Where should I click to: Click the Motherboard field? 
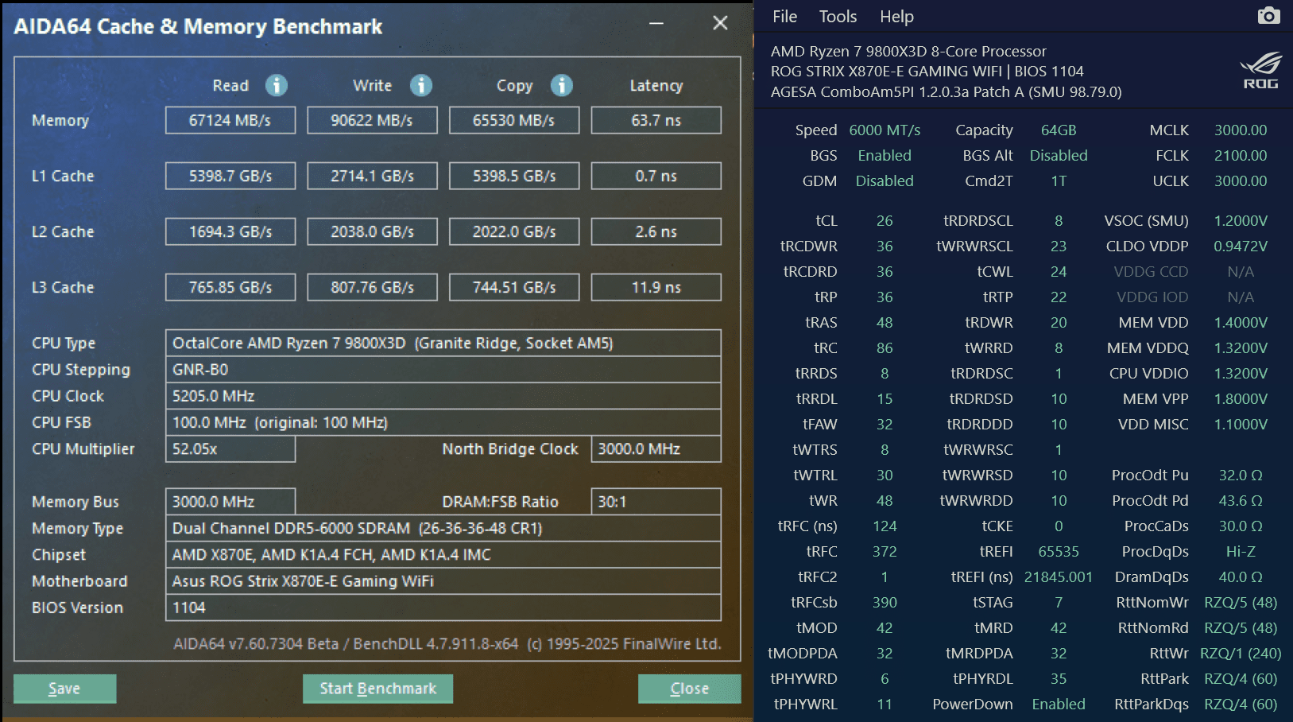point(443,581)
